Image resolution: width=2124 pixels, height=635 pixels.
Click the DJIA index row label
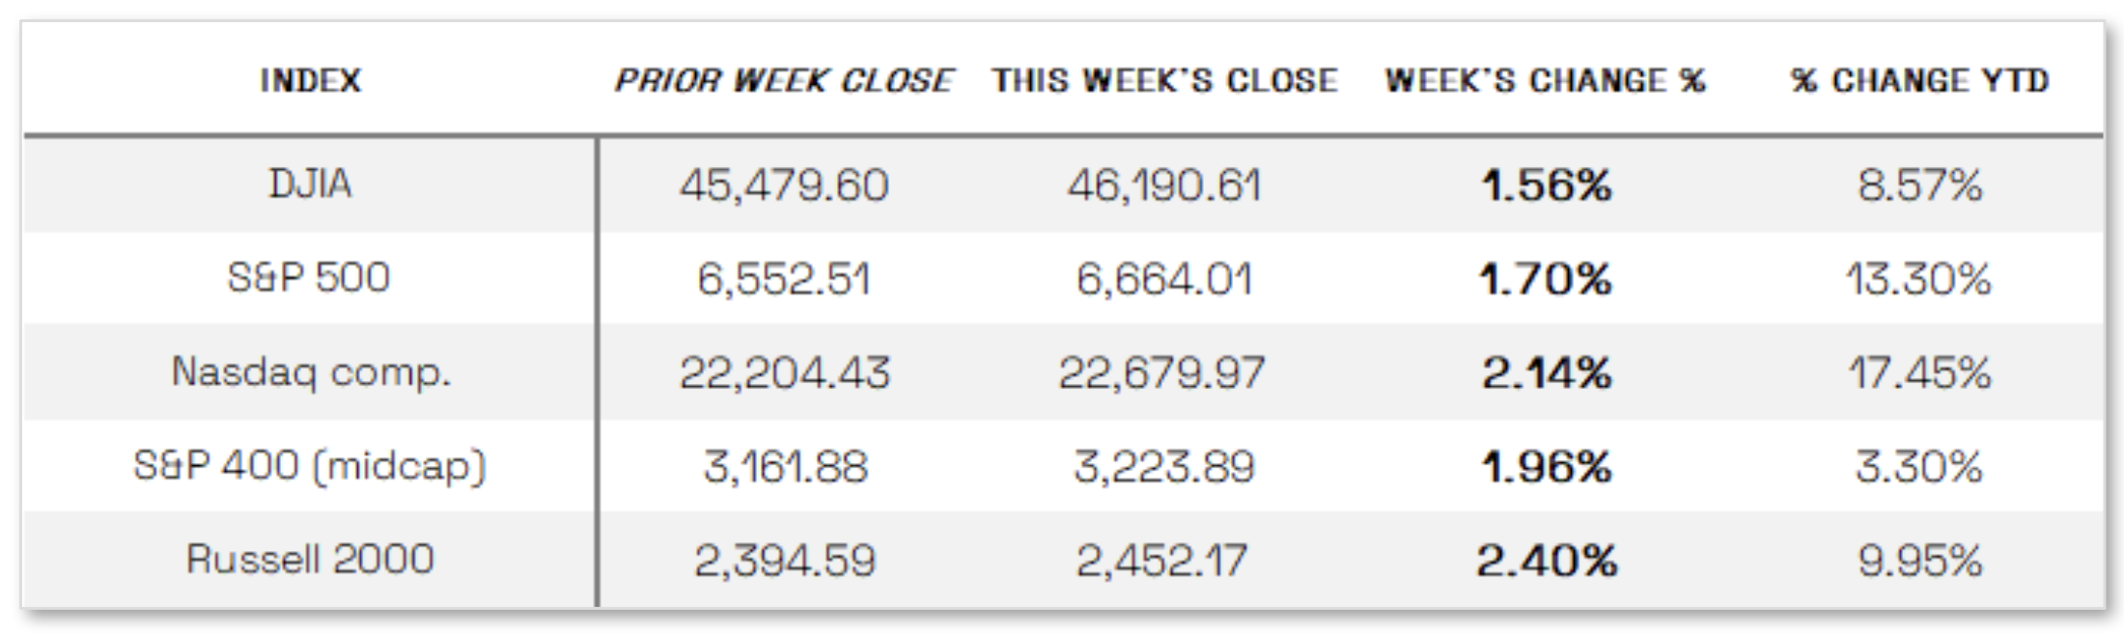click(x=310, y=183)
